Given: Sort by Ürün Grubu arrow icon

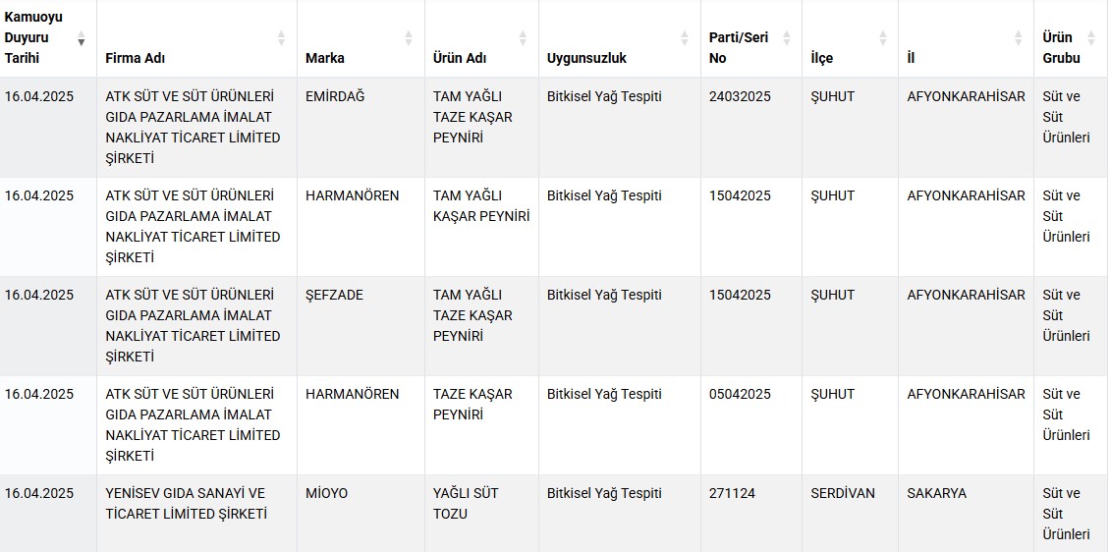Looking at the screenshot, I should (1091, 38).
